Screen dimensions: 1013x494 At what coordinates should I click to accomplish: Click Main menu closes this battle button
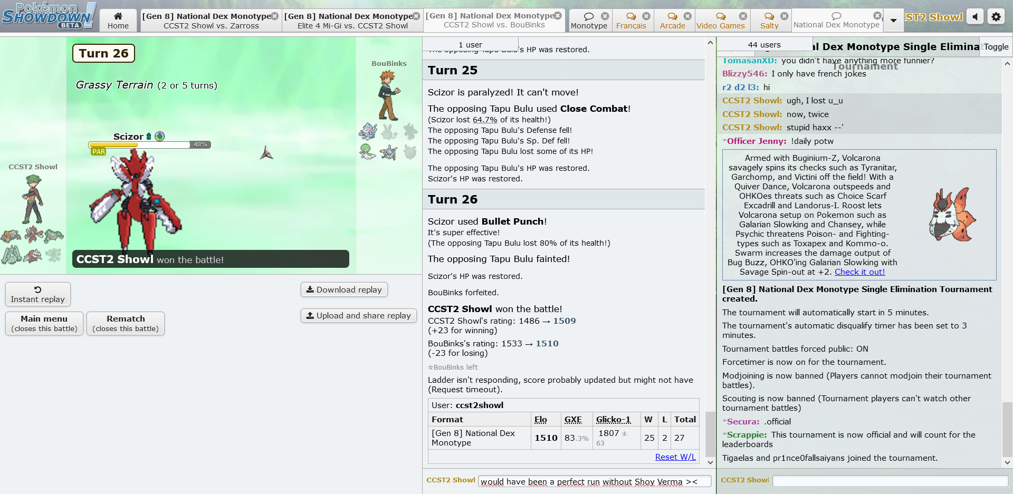click(x=44, y=323)
